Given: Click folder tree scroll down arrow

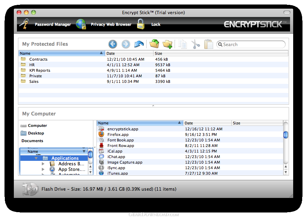Looking at the screenshot, I should [90, 172].
